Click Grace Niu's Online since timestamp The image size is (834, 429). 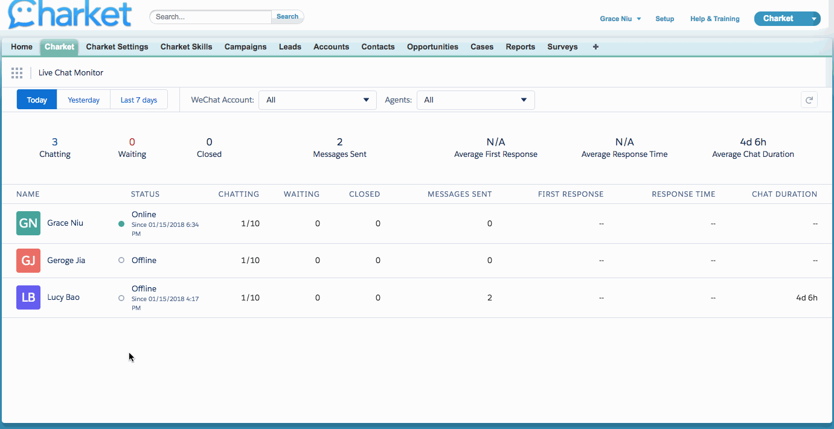pos(165,229)
